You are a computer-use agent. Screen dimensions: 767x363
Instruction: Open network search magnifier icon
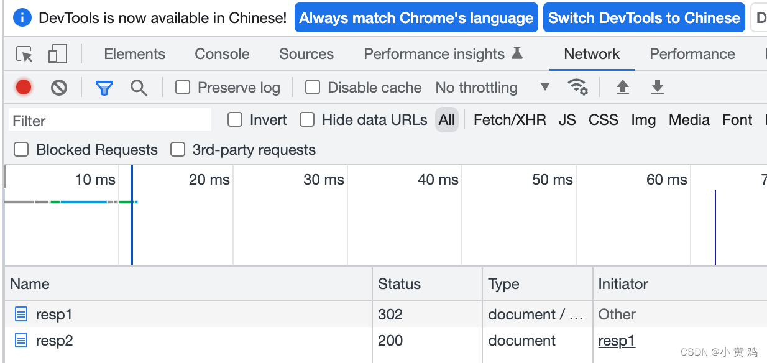click(x=139, y=88)
